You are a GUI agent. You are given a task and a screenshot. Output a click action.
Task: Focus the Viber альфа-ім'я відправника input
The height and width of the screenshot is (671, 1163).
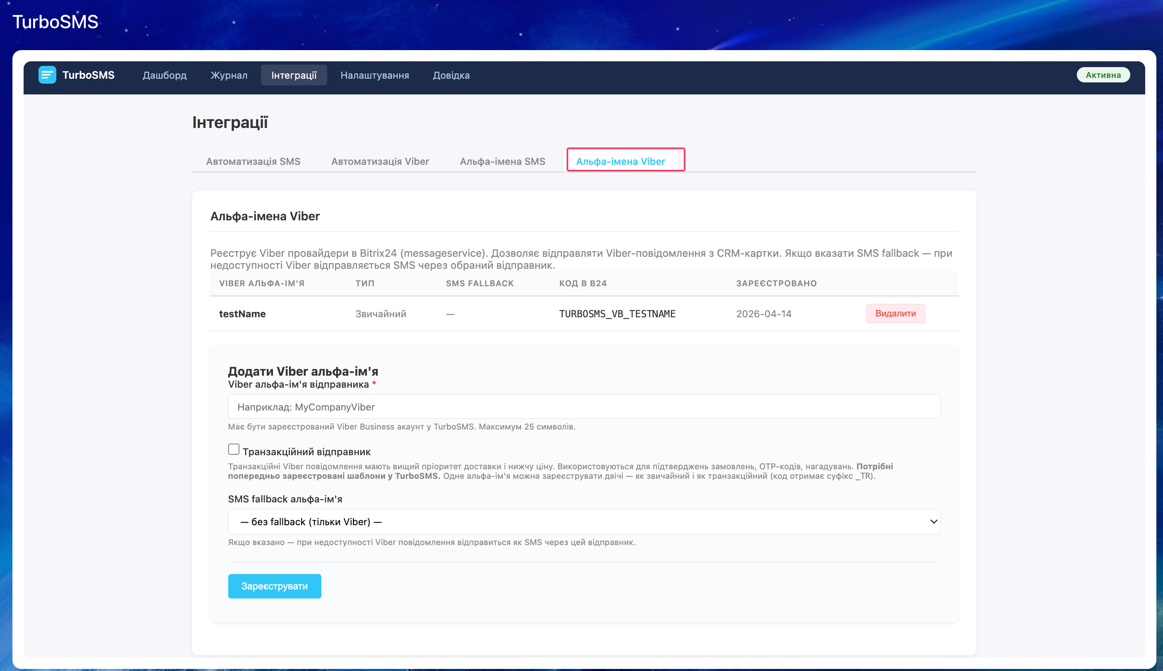[584, 406]
